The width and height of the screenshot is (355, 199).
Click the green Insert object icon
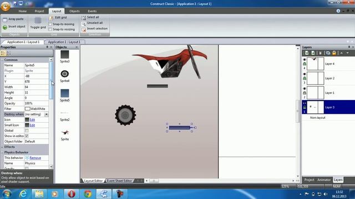coord(5,27)
